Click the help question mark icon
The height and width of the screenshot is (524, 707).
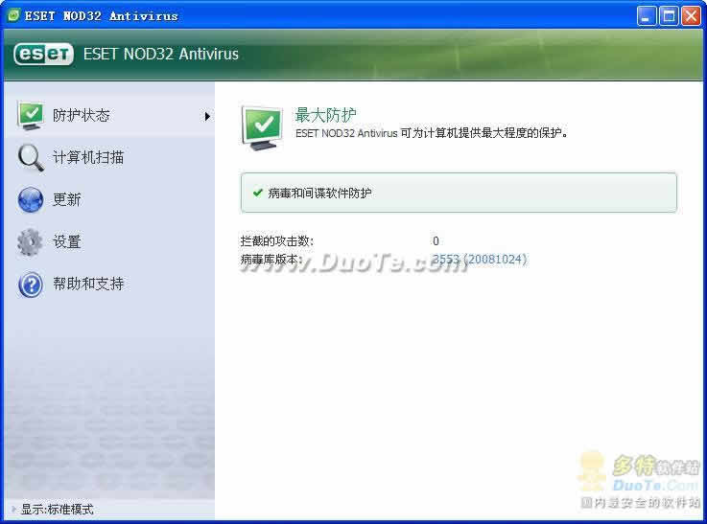[x=31, y=285]
